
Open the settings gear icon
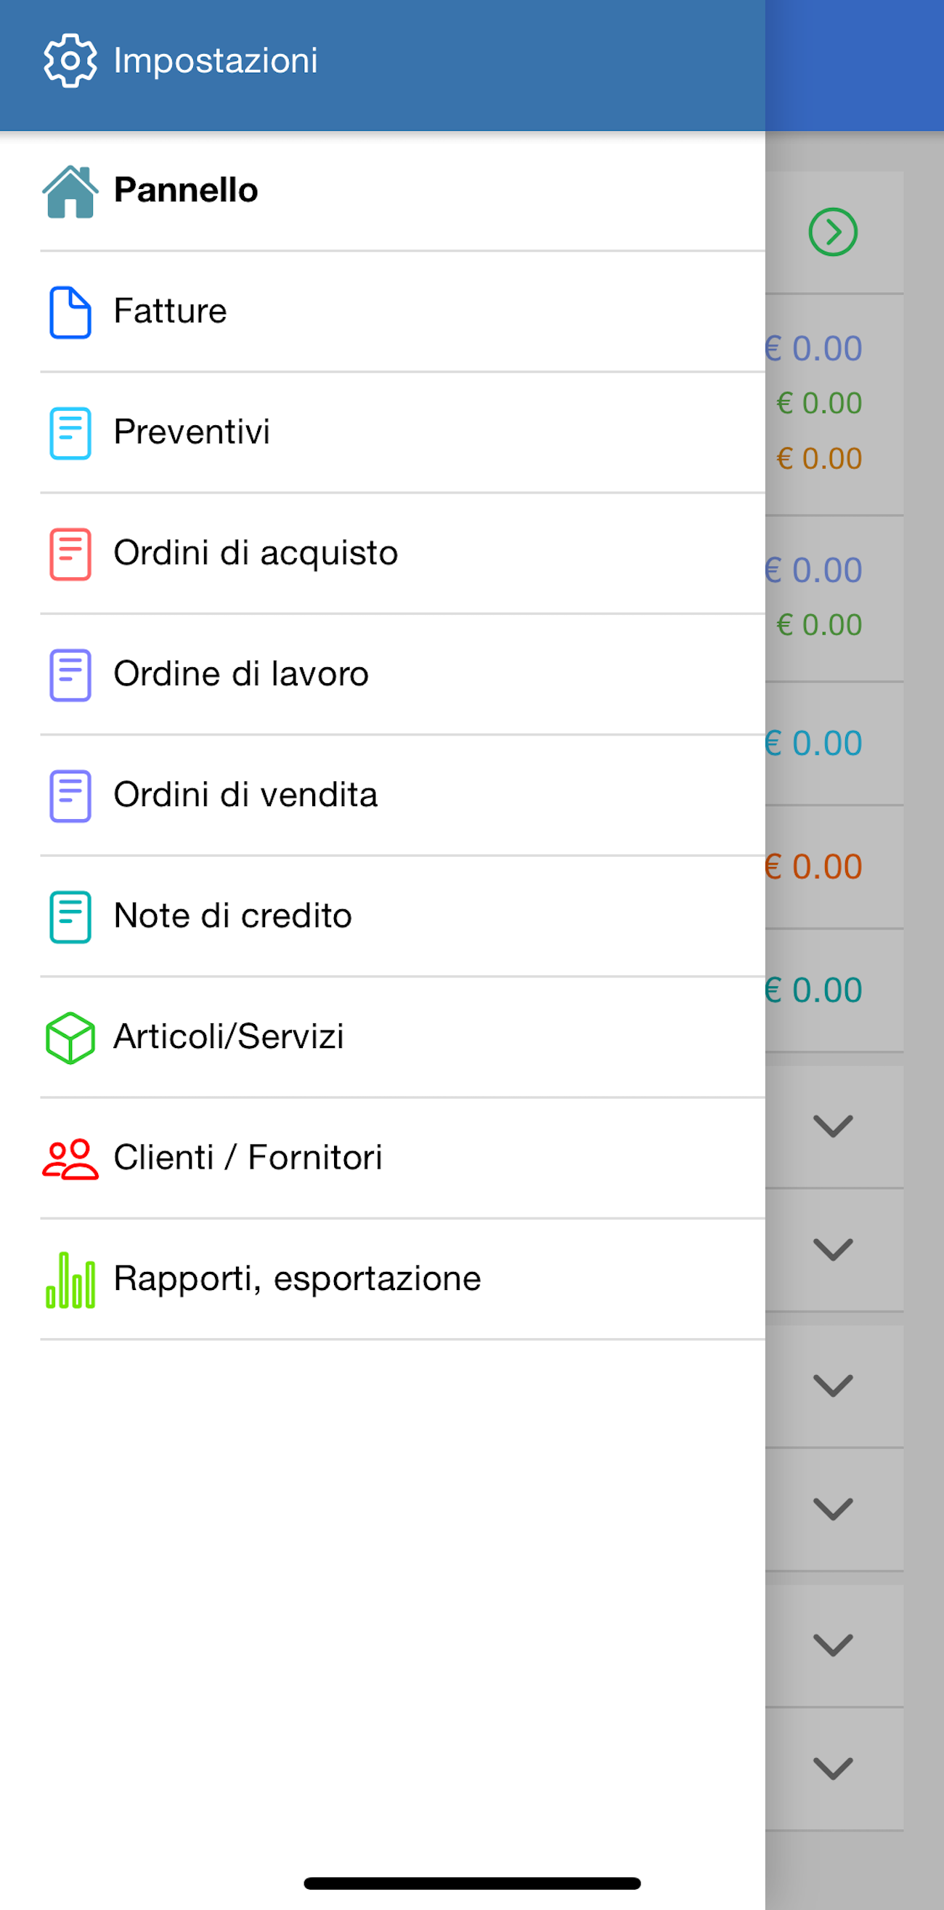pos(70,61)
